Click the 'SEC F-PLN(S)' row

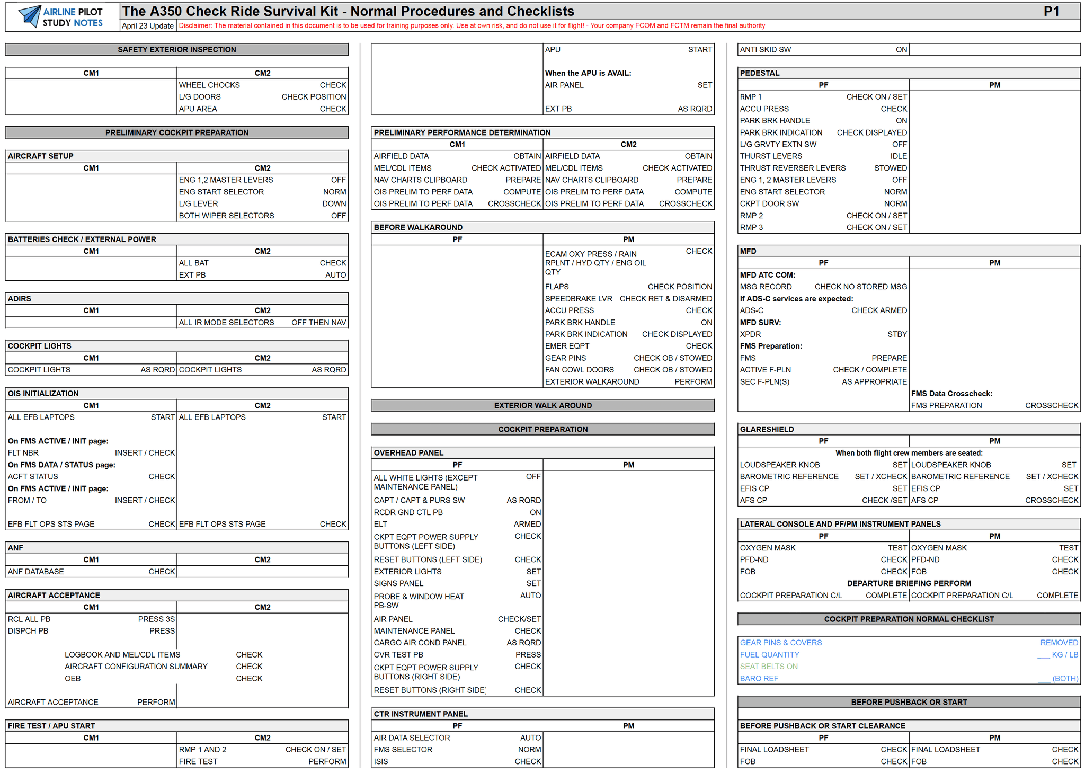point(824,381)
